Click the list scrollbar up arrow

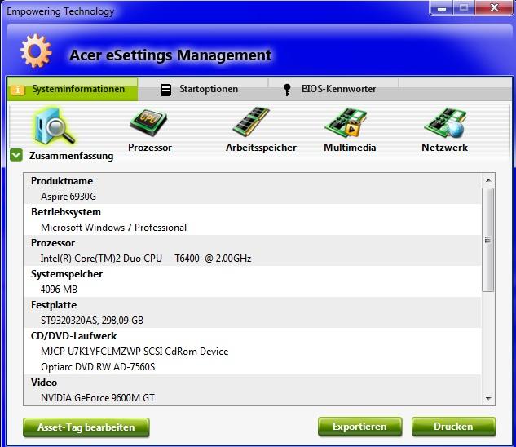(488, 180)
